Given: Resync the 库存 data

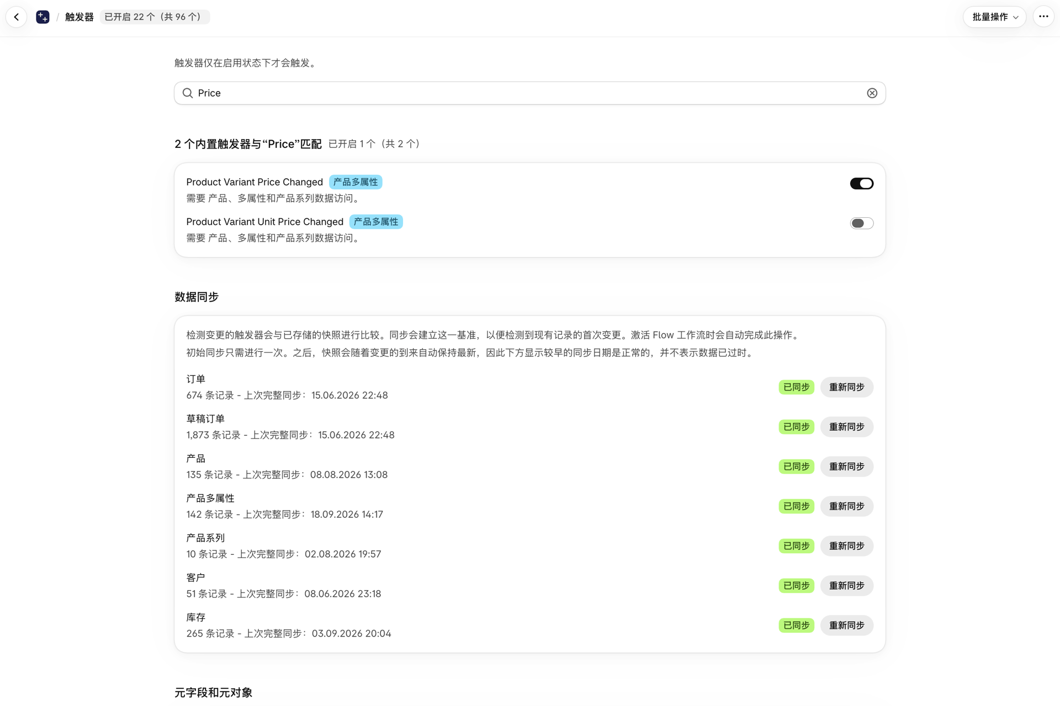Looking at the screenshot, I should point(846,625).
